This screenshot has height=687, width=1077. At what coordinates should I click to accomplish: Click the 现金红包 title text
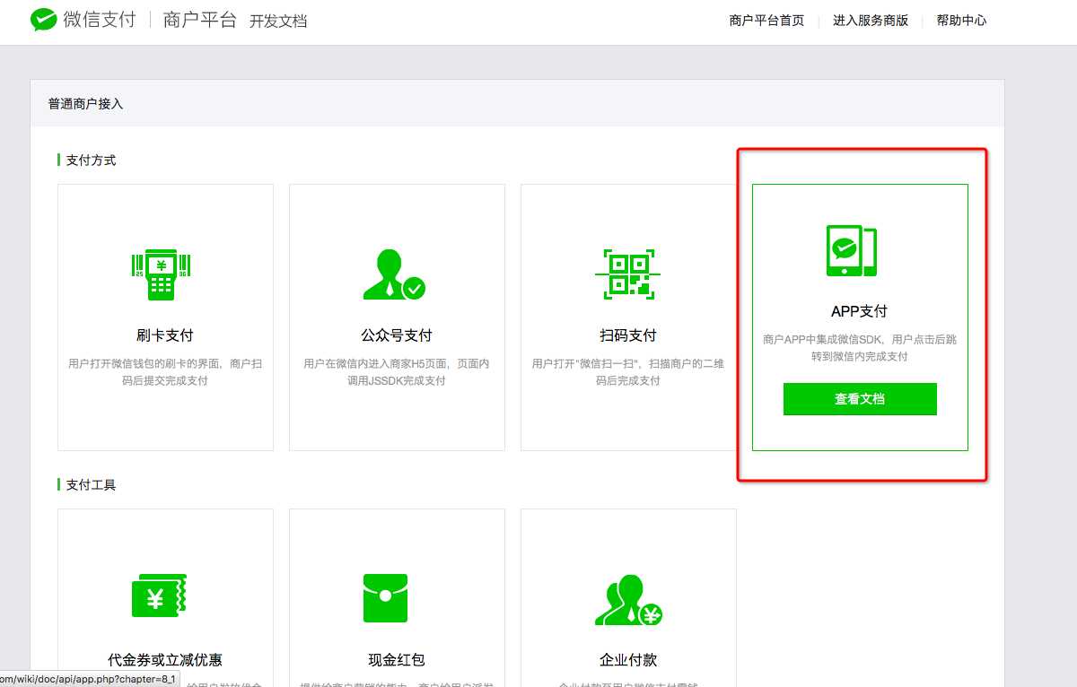(397, 660)
